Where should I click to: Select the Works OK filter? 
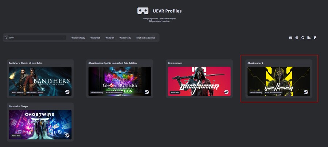coord(110,38)
